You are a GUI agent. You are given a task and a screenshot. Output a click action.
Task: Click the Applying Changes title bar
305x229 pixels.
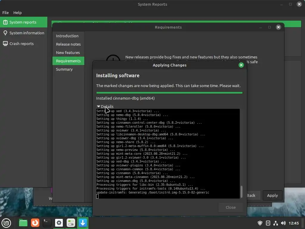pyautogui.click(x=169, y=65)
